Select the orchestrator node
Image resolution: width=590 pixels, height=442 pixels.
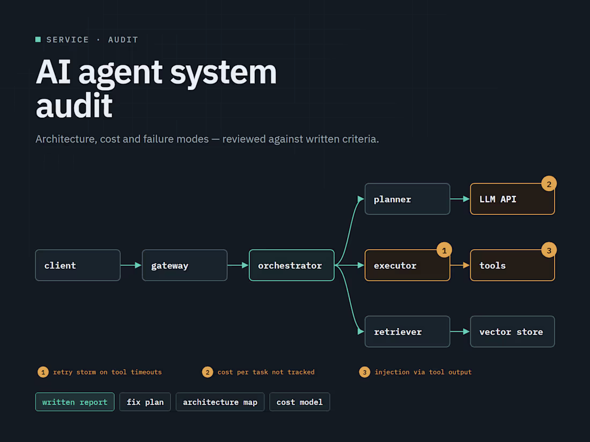click(x=292, y=265)
